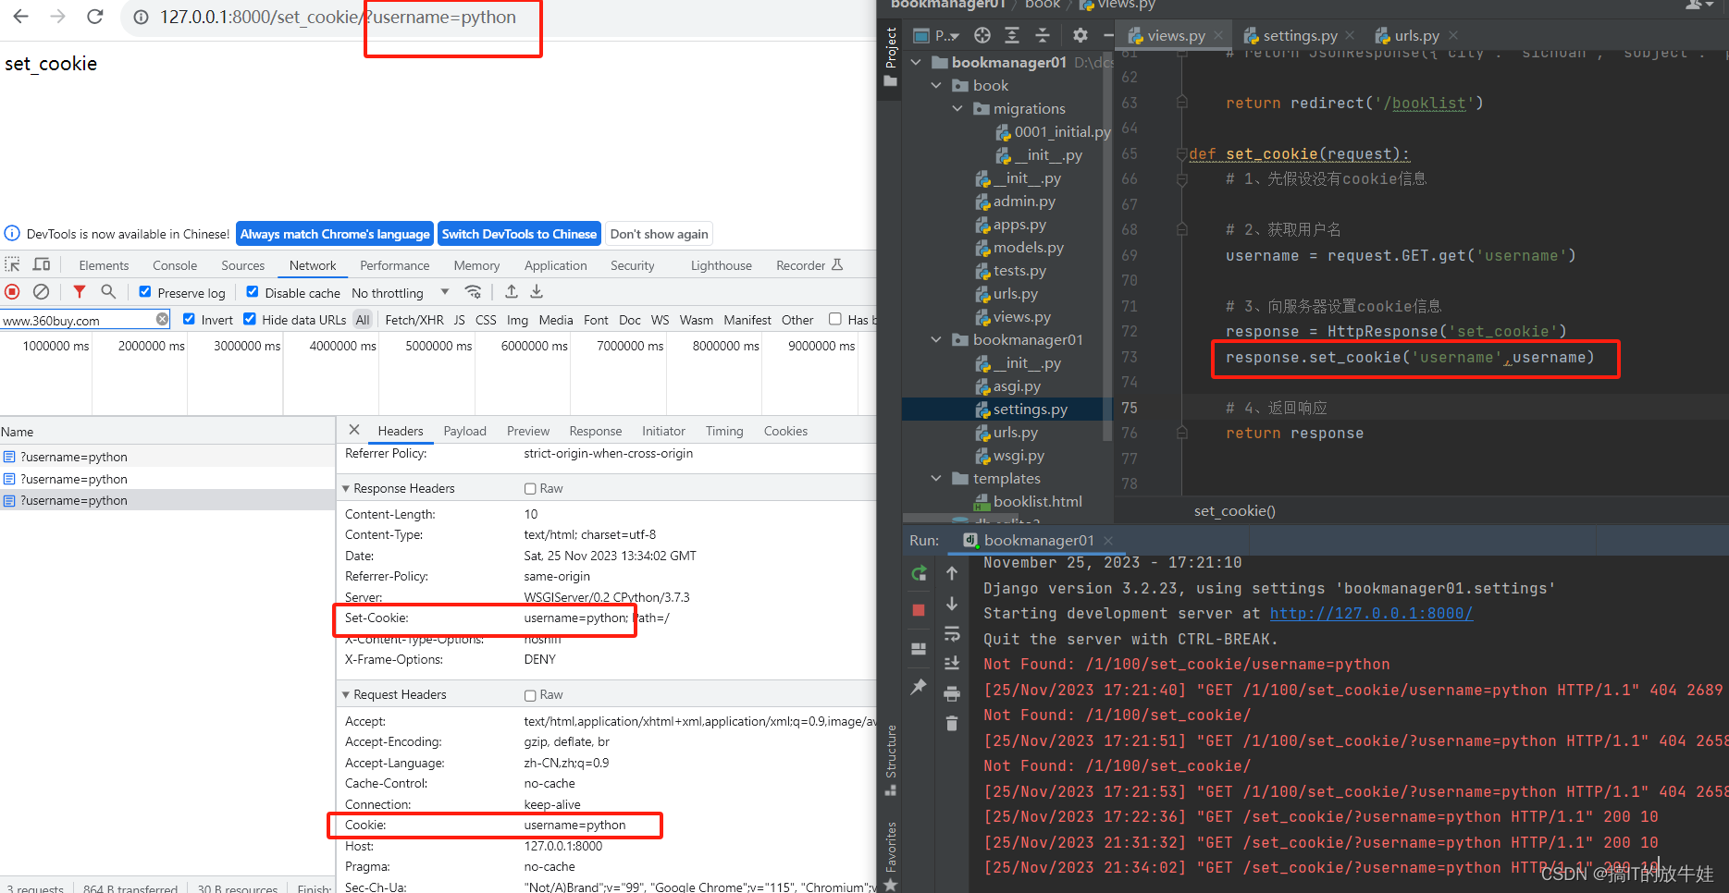Screen dimensions: 1729x893
Task: Check the Has blocked cookies checkbox
Action: pyautogui.click(x=835, y=319)
